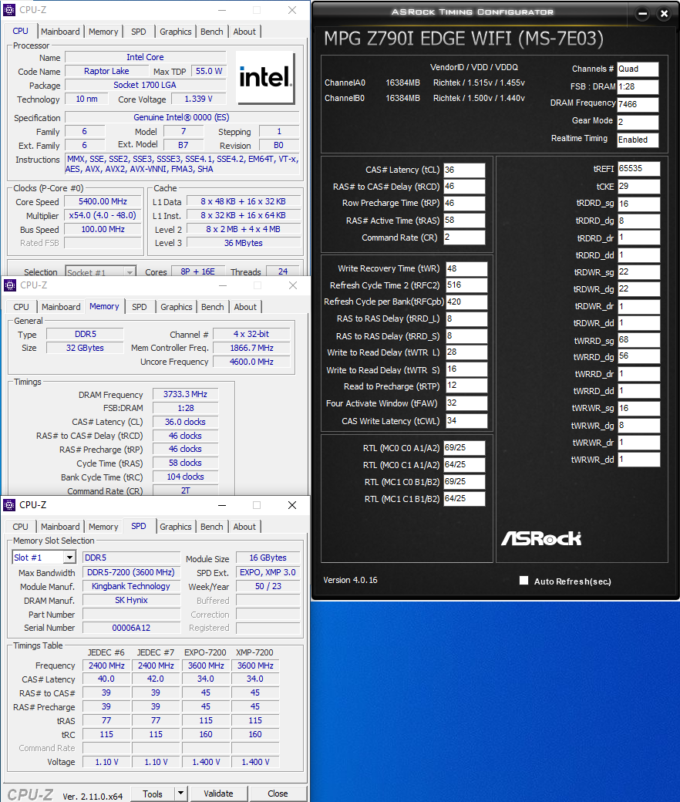This screenshot has width=680, height=802.
Task: Open the Slot #1 memory slot dropdown
Action: tap(69, 557)
